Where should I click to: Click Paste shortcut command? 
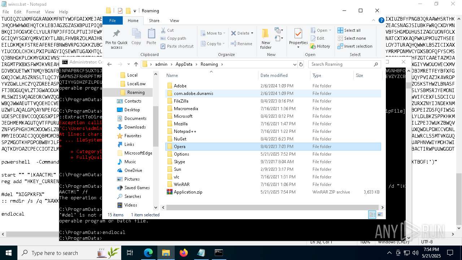177,46
